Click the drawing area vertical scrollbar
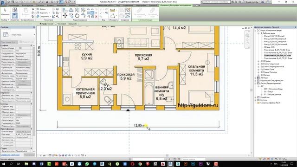This screenshot has height=167, width=297. point(252,90)
